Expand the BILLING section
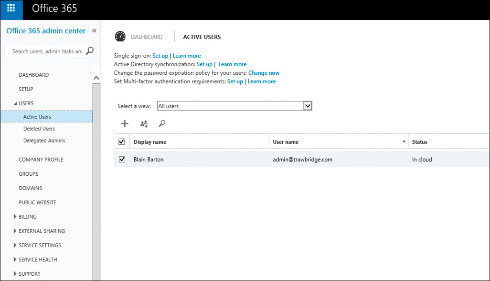The height and width of the screenshot is (281, 490). click(15, 217)
